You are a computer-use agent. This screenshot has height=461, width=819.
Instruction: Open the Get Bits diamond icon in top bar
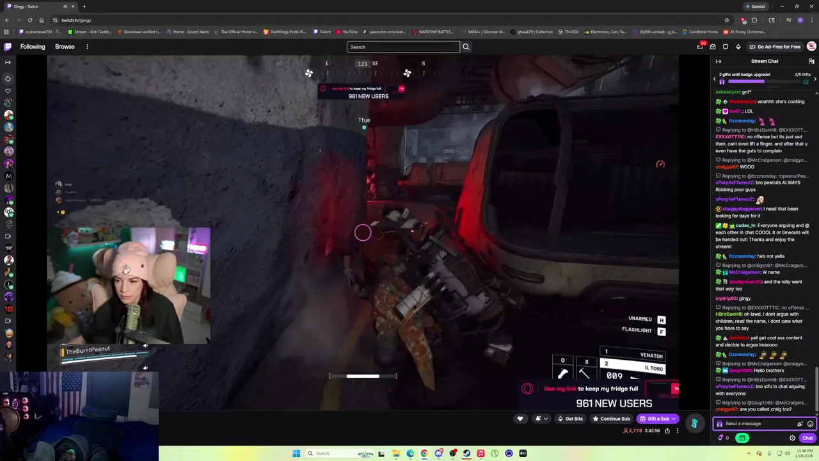[x=738, y=47]
